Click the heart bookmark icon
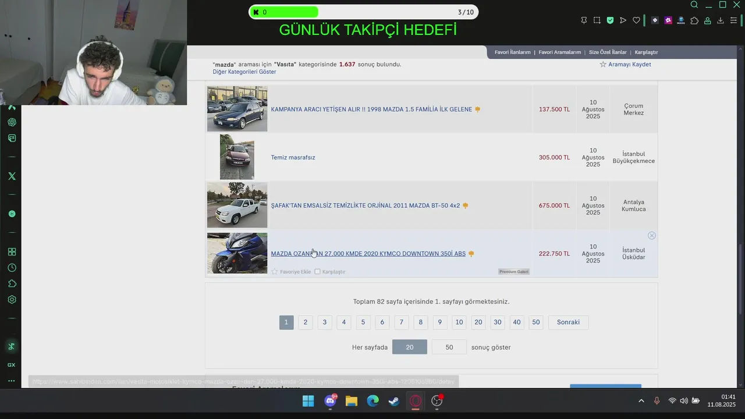The image size is (745, 419). (x=636, y=20)
